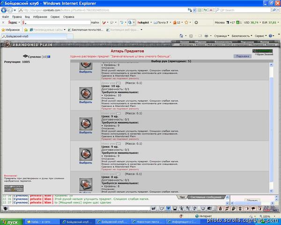Click the blue Help question mark icon

click(270, 36)
